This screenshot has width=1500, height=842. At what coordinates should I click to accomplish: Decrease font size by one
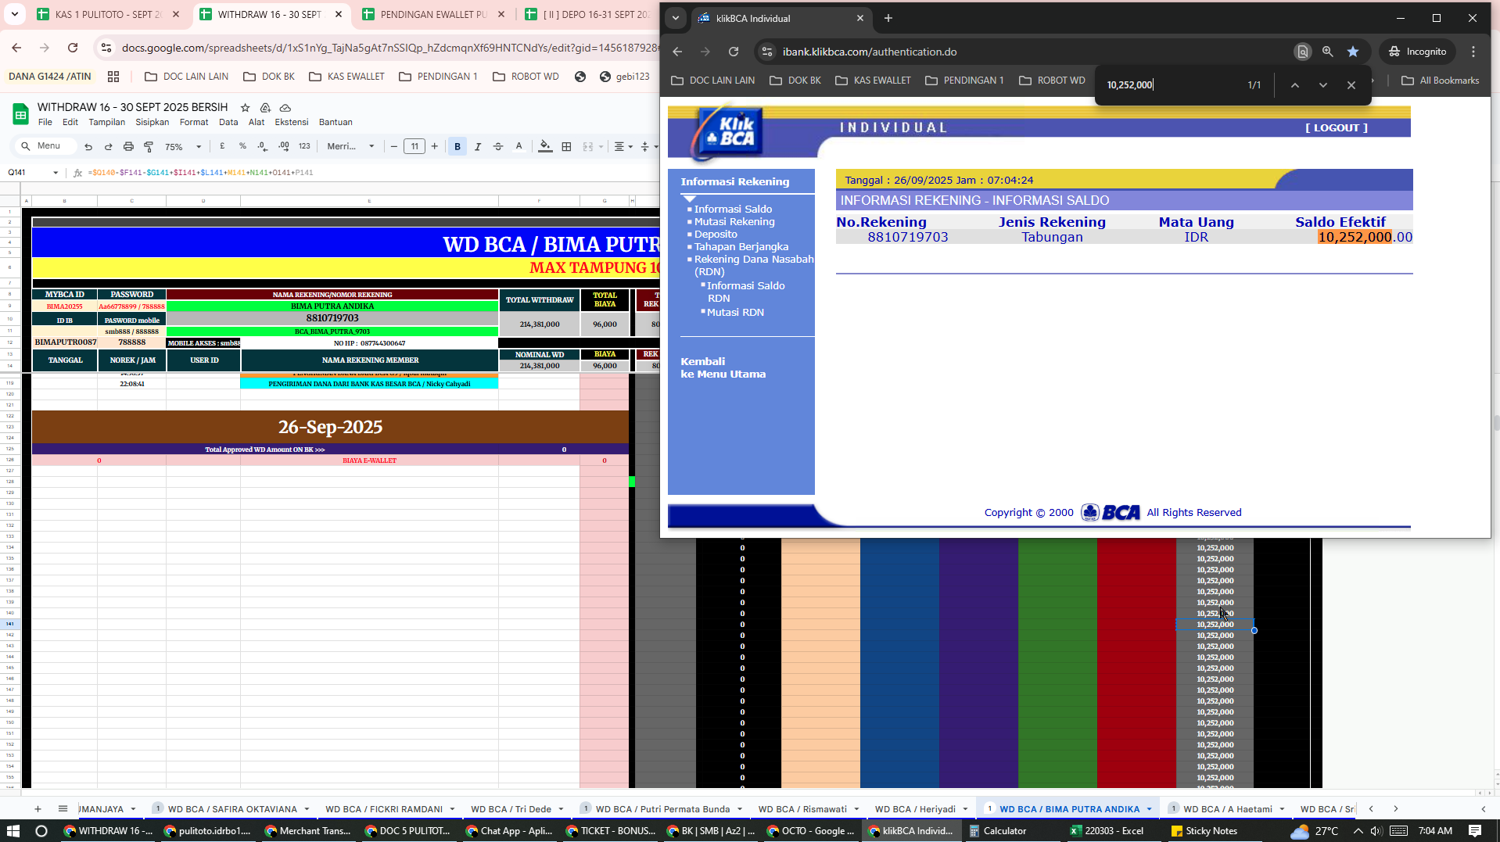394,146
